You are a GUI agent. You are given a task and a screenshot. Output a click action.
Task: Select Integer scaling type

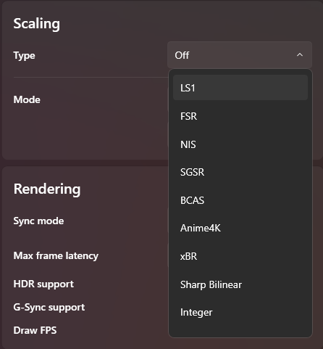coord(240,312)
